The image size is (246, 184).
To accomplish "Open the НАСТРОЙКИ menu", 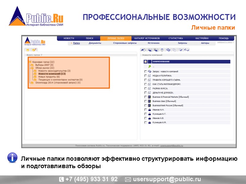I will [202, 38].
